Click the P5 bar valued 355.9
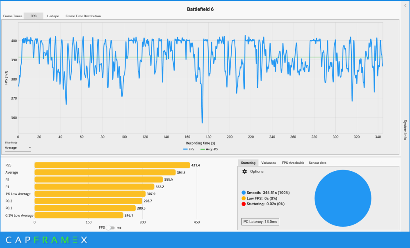Image resolution: width=410 pixels, height=248 pixels. pos(98,180)
